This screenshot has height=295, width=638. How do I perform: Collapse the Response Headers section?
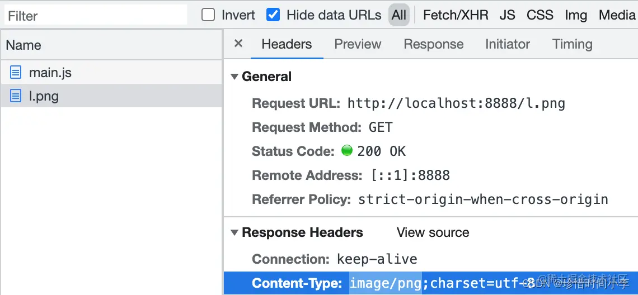(x=234, y=233)
